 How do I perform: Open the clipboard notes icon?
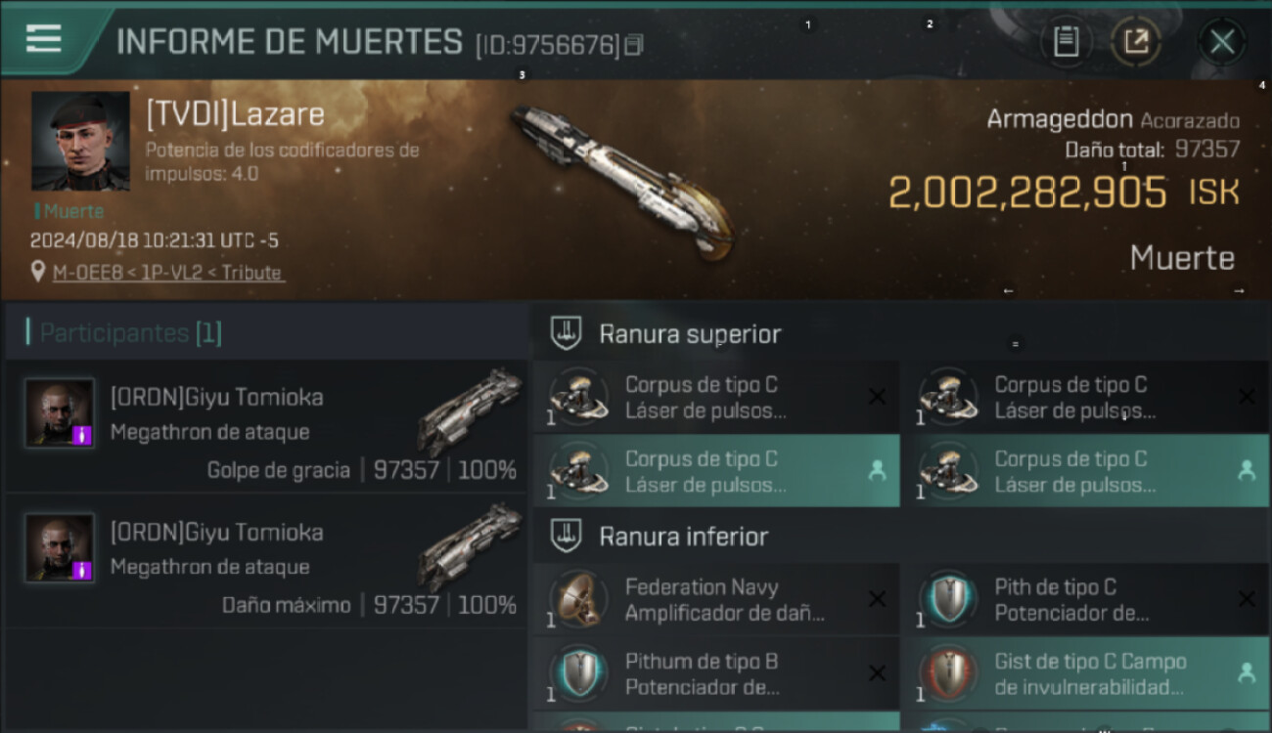click(x=1066, y=42)
